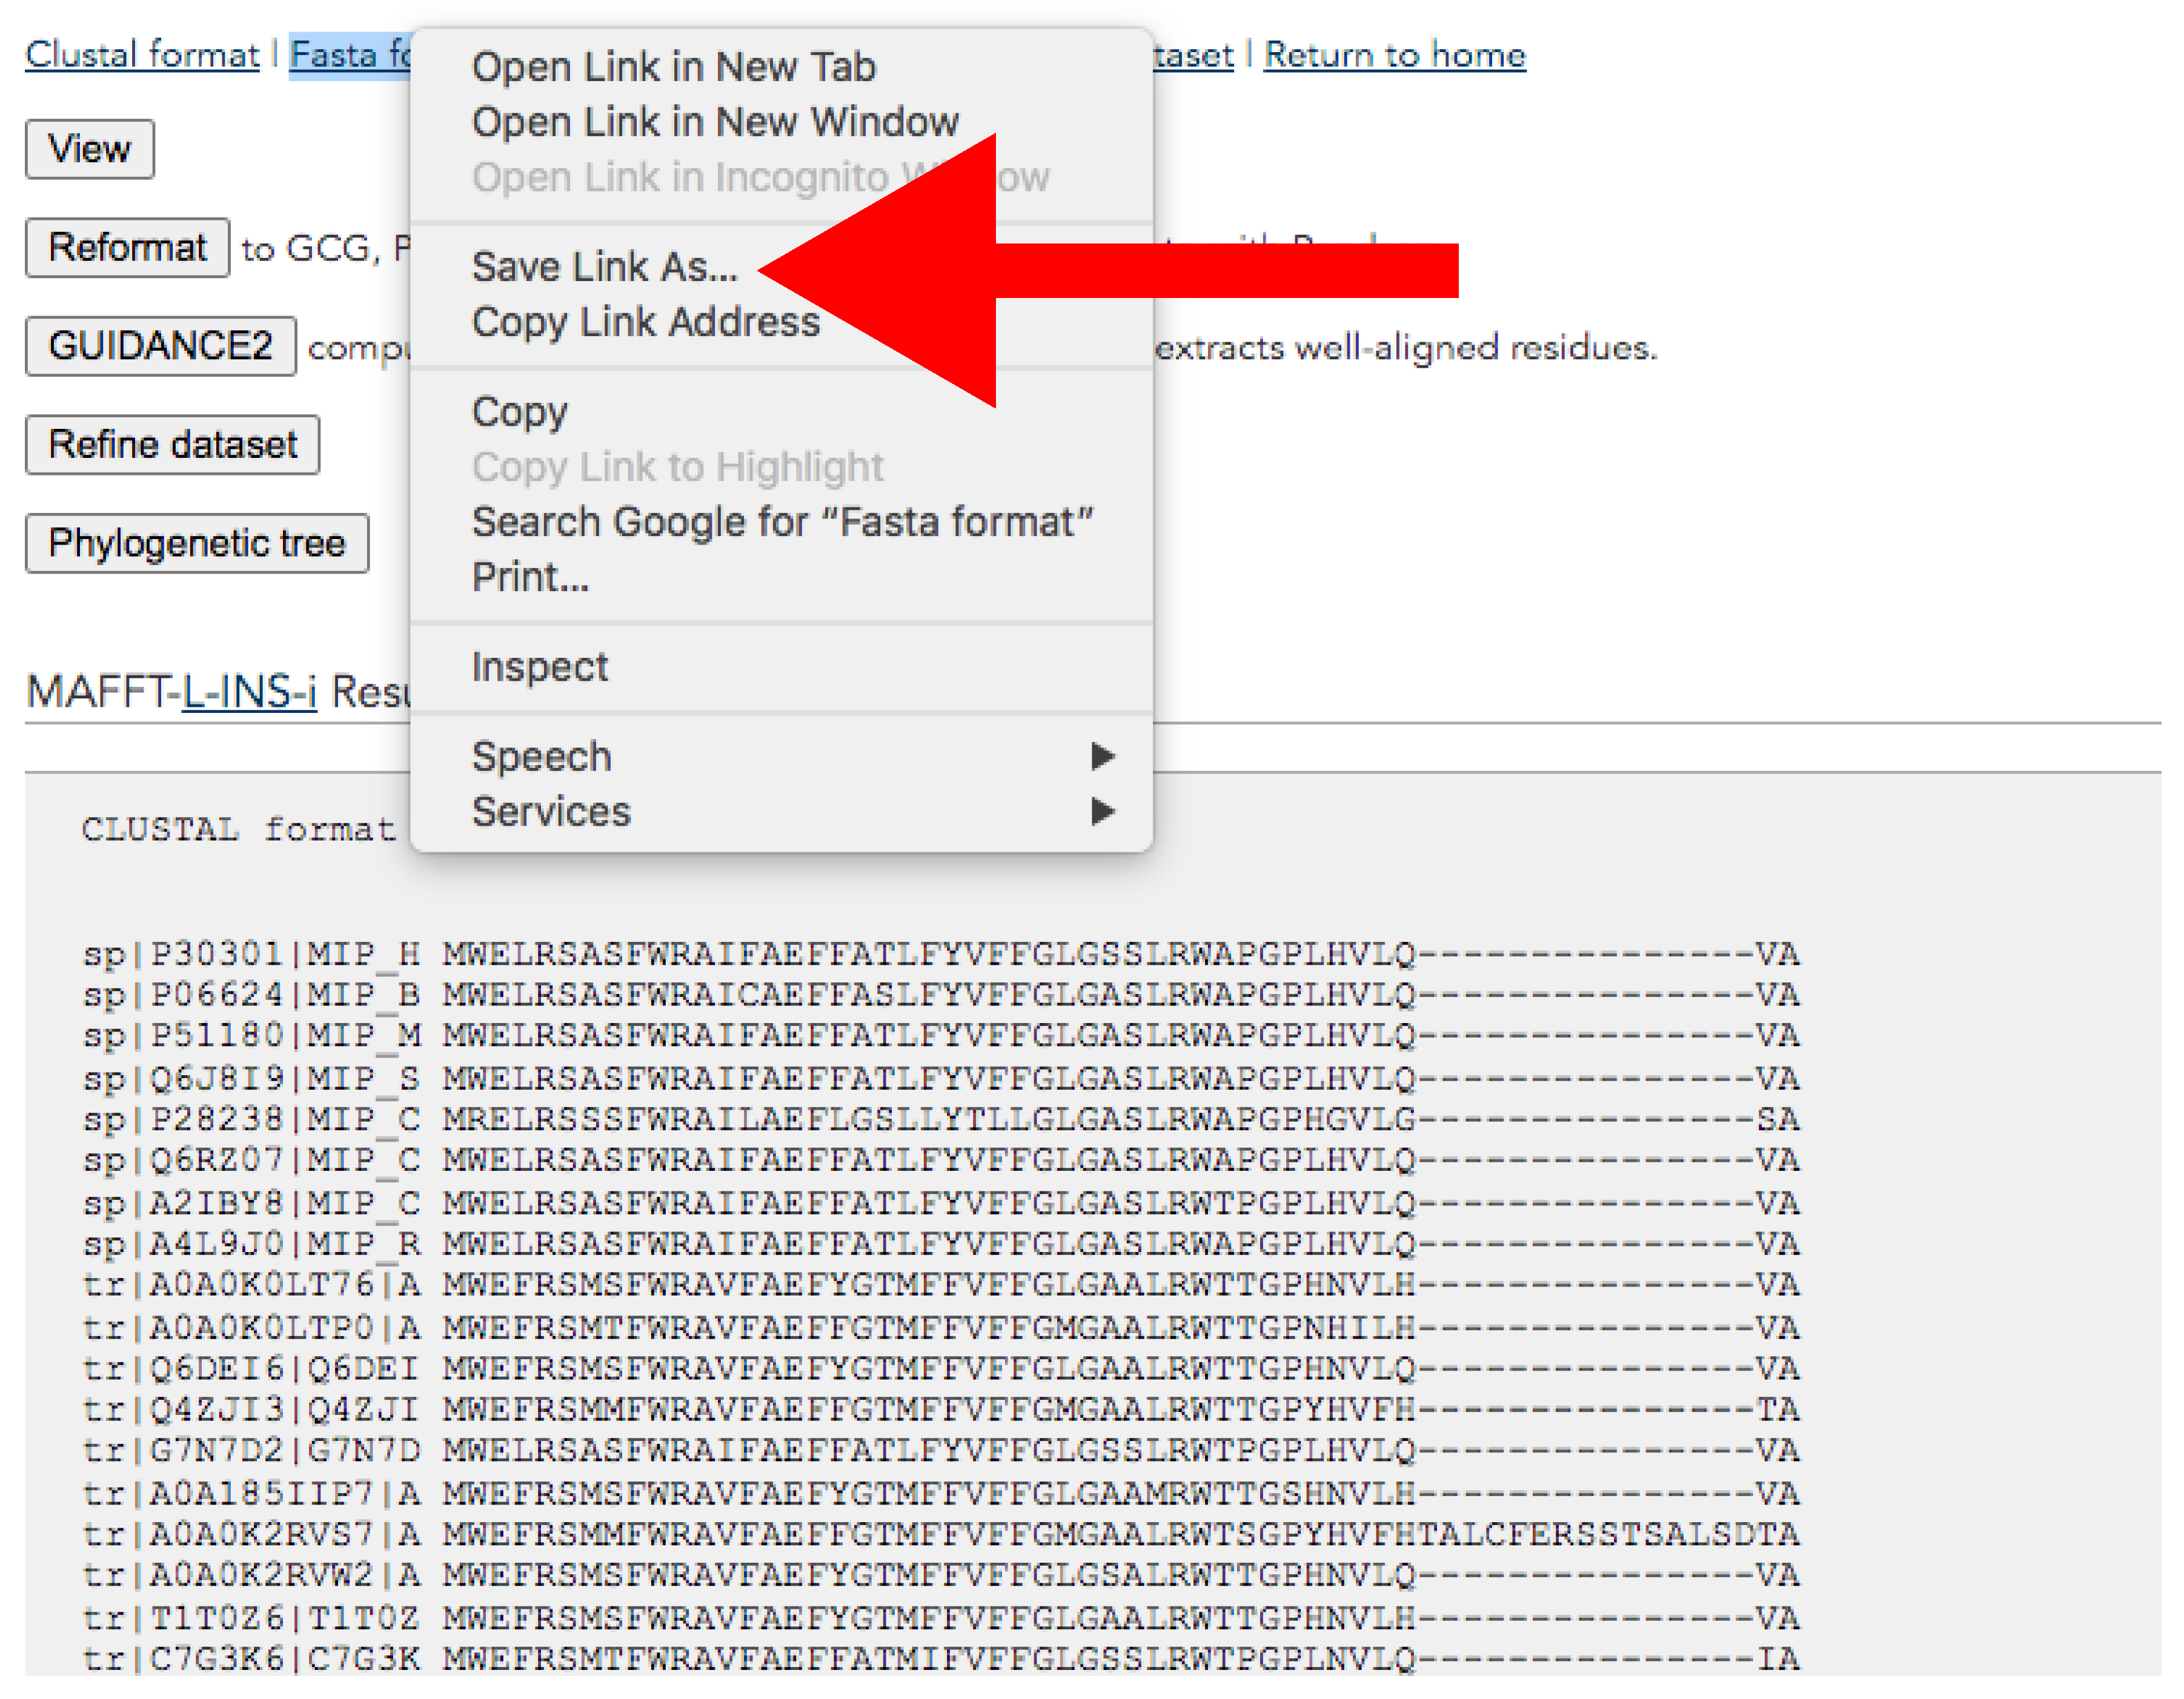
Task: Click the GUIDANCE2 button
Action: [160, 346]
